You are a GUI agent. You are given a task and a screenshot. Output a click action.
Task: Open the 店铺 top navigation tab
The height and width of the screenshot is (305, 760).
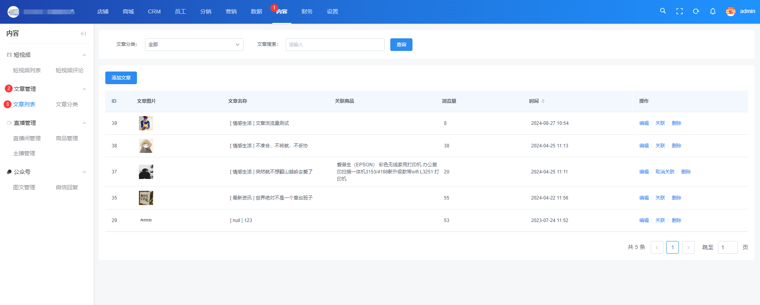coord(103,11)
